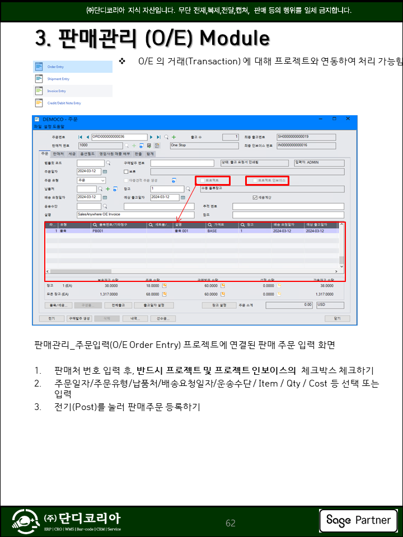Open the 판매처 번호 finder magnifier

click(x=126, y=145)
